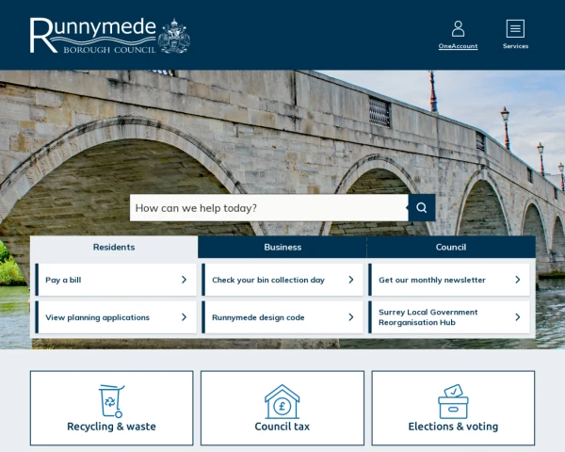
Task: Click the Runnymede Borough Council logo
Action: tap(110, 36)
